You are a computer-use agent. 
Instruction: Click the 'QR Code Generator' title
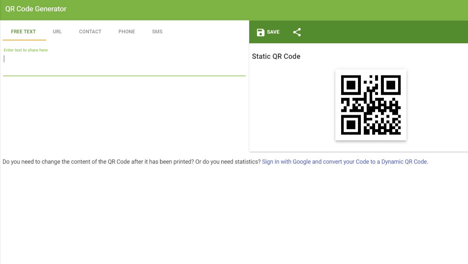click(36, 9)
